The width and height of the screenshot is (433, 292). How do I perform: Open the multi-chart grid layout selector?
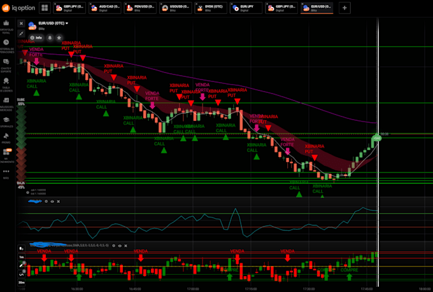coord(45,8)
